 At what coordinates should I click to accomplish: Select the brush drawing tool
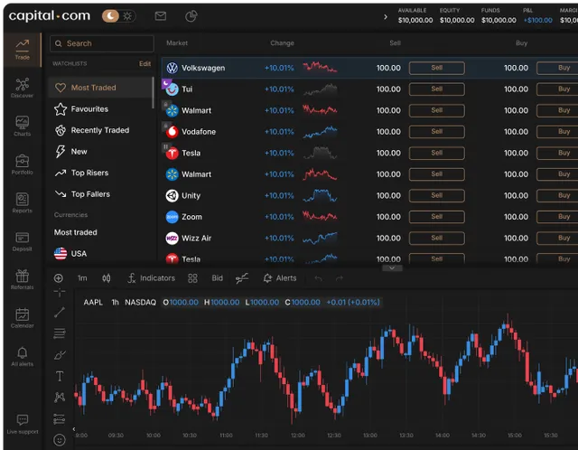[60, 355]
